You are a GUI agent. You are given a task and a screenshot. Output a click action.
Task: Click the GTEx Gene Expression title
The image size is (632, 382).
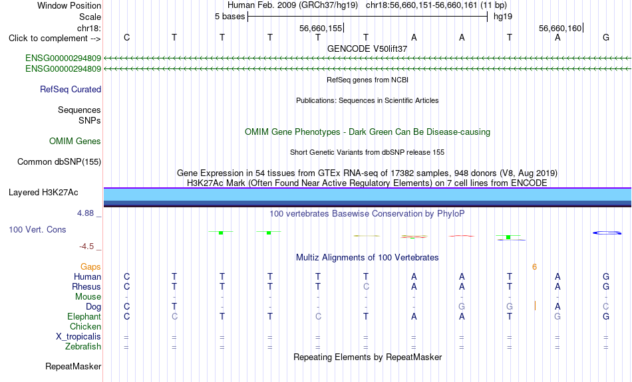click(x=367, y=173)
